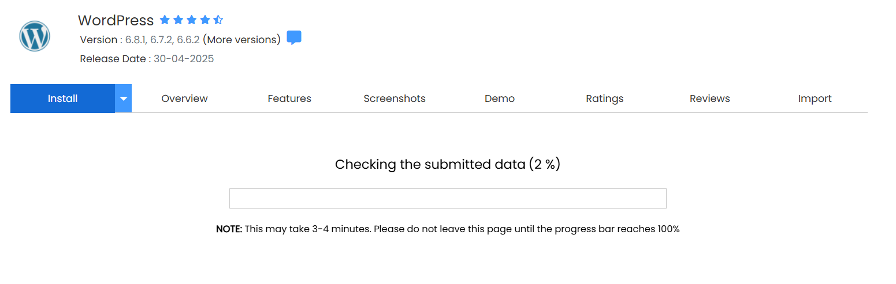The image size is (896, 284).
Task: Go to the Ratings tab
Action: click(605, 99)
